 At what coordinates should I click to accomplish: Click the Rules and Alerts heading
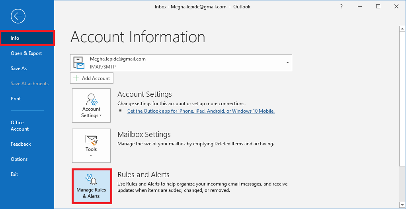point(143,174)
